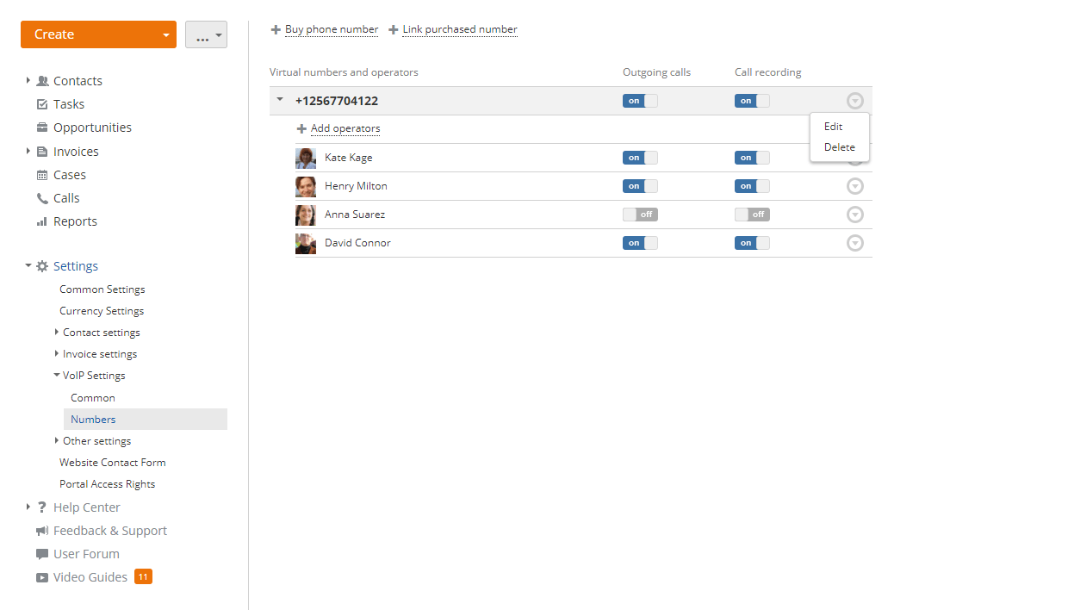Open Website Contact Form settings

(112, 463)
